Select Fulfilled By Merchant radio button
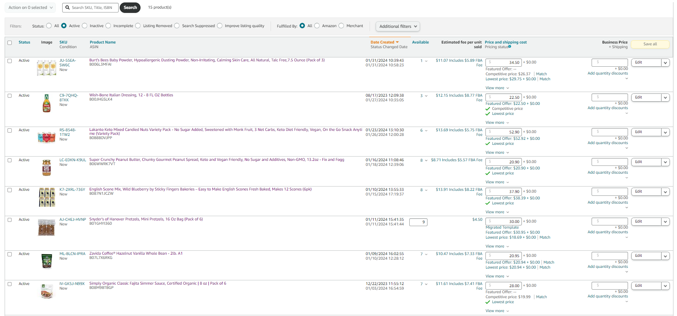Image resolution: width=677 pixels, height=316 pixels. [341, 26]
